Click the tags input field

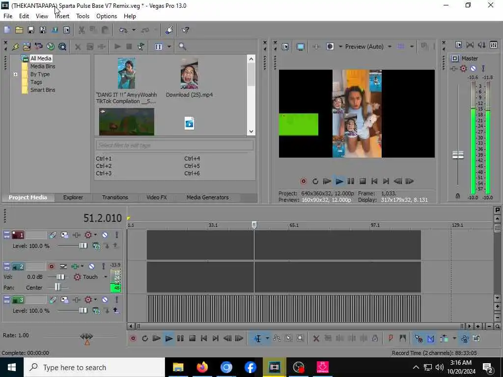[174, 145]
